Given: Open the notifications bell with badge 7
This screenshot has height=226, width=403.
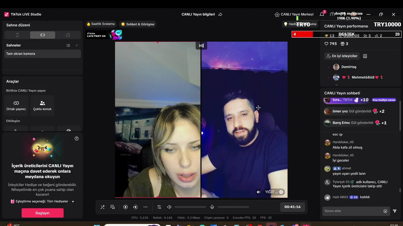Looking at the screenshot, I should click(x=322, y=14).
